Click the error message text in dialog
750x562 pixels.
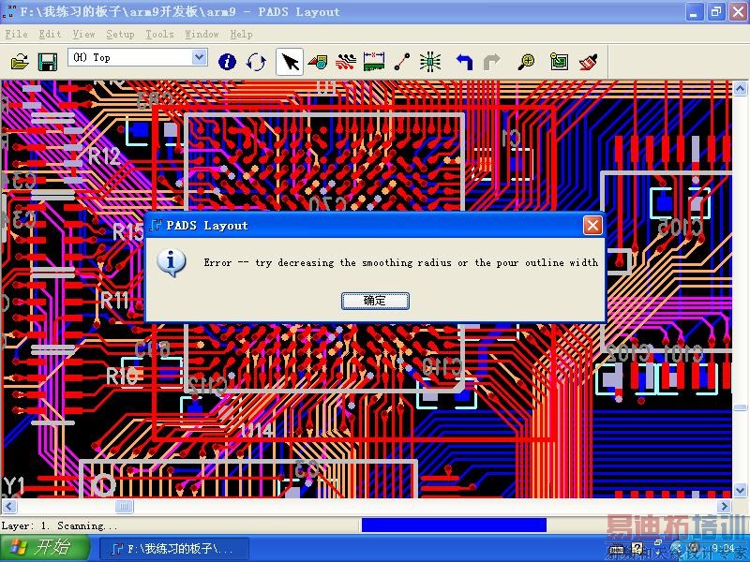(401, 262)
